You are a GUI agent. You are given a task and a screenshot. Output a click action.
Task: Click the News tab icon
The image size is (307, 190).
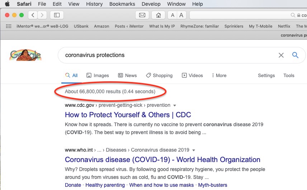[x=121, y=75]
